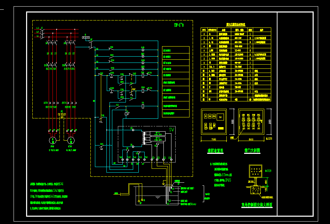Select the 1Q breaker label on power lines
Image resolution: width=330 pixels, height=224 pixels.
[x=47, y=43]
